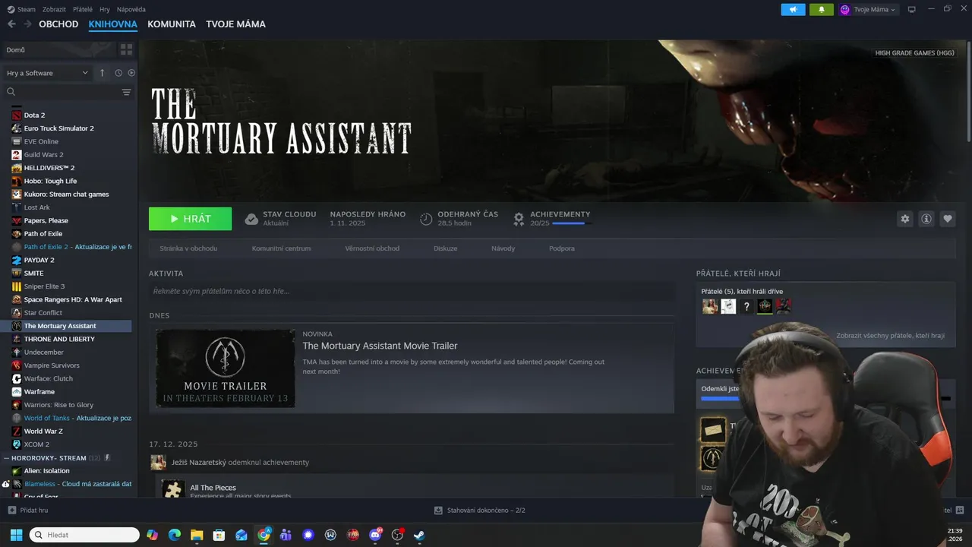Open the Movie Trailer news thumbnail
The image size is (972, 547).
[226, 368]
